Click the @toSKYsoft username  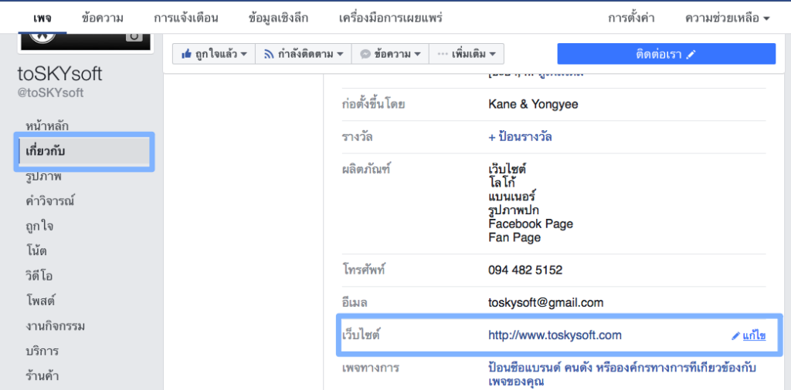[x=50, y=93]
